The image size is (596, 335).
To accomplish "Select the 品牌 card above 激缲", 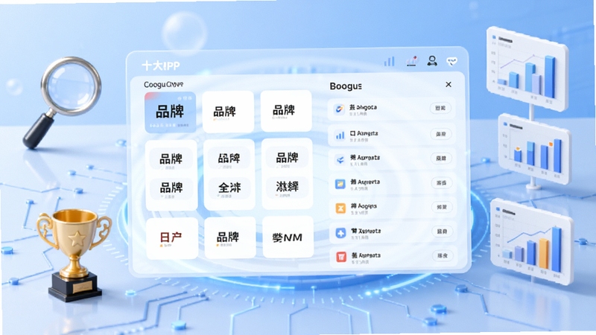I will pos(287,157).
